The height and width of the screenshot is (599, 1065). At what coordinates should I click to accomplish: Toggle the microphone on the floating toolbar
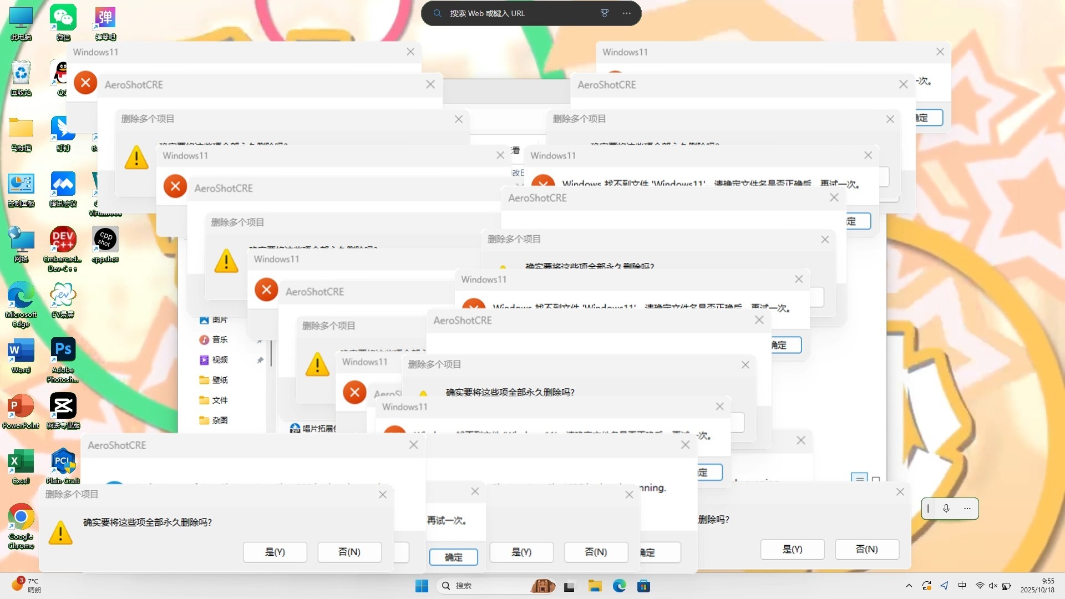pyautogui.click(x=946, y=509)
